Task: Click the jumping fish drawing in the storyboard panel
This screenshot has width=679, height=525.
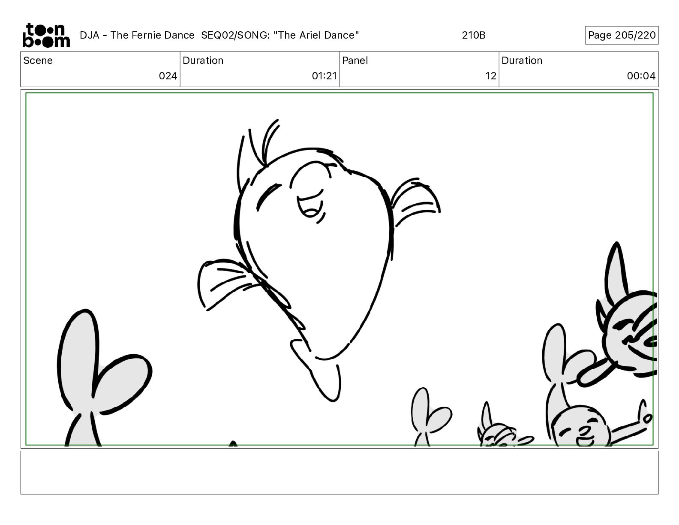Action: click(319, 260)
